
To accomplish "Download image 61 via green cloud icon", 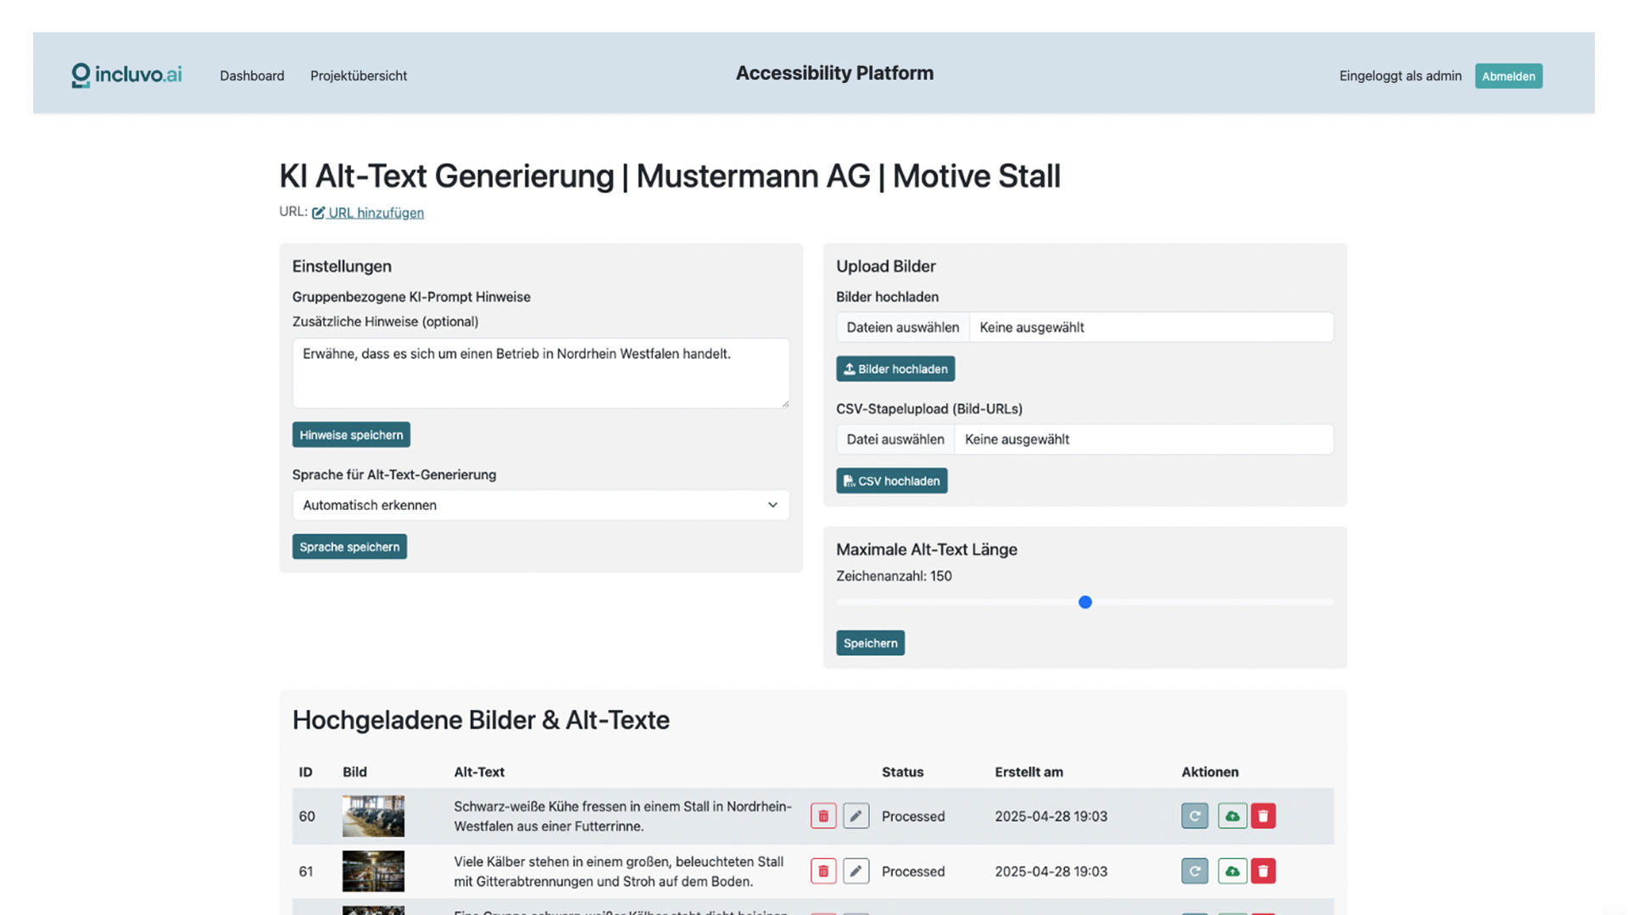I will click(1231, 870).
